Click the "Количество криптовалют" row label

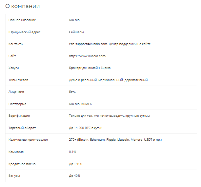pyautogui.click(x=28, y=140)
